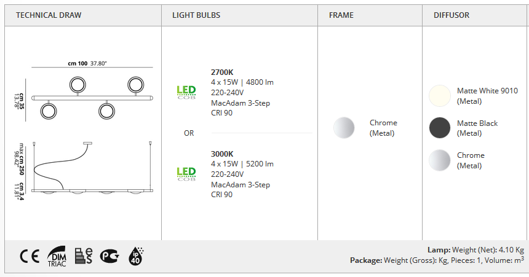This screenshot has height=277, width=529.
Task: Click the energy class label icon
Action: pos(84,256)
